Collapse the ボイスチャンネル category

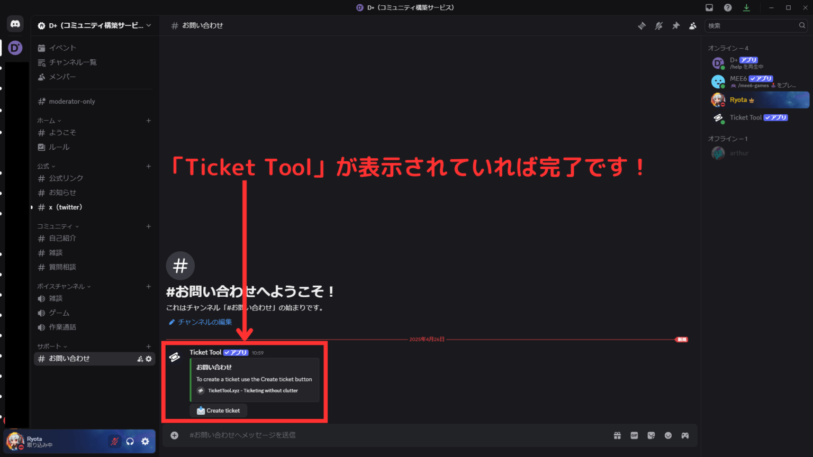click(64, 286)
